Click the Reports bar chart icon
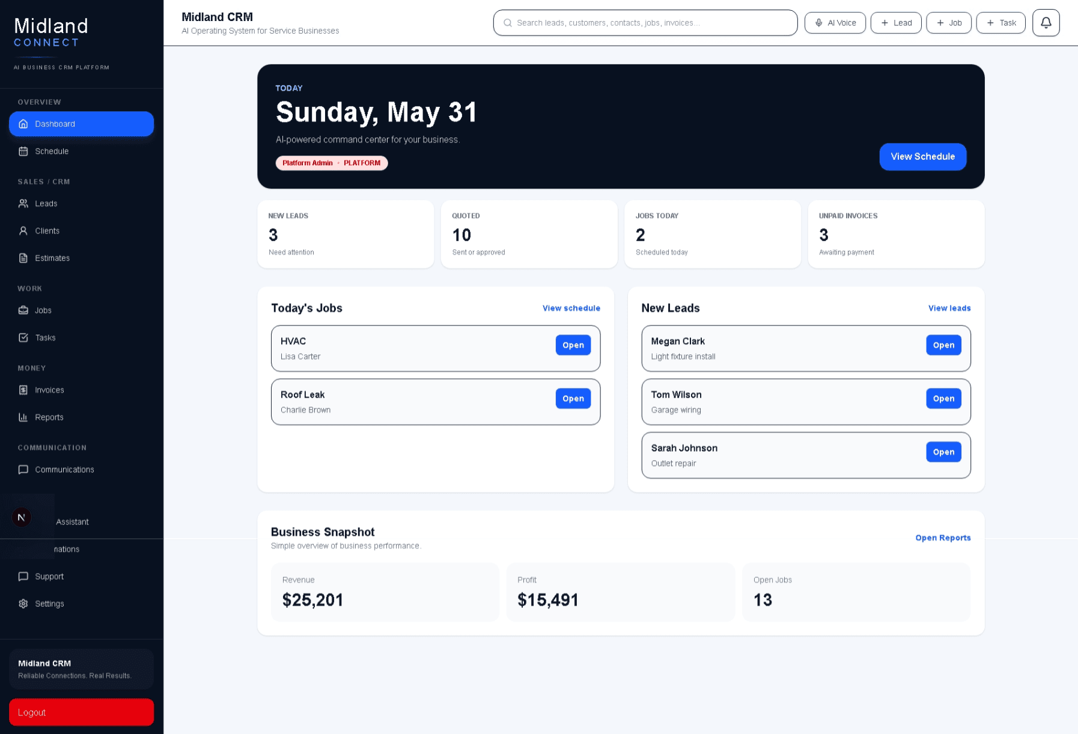The image size is (1078, 734). (x=23, y=417)
